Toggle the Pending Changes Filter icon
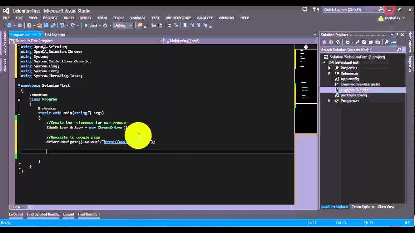Image resolution: width=415 pixels, height=233 pixels. click(348, 42)
